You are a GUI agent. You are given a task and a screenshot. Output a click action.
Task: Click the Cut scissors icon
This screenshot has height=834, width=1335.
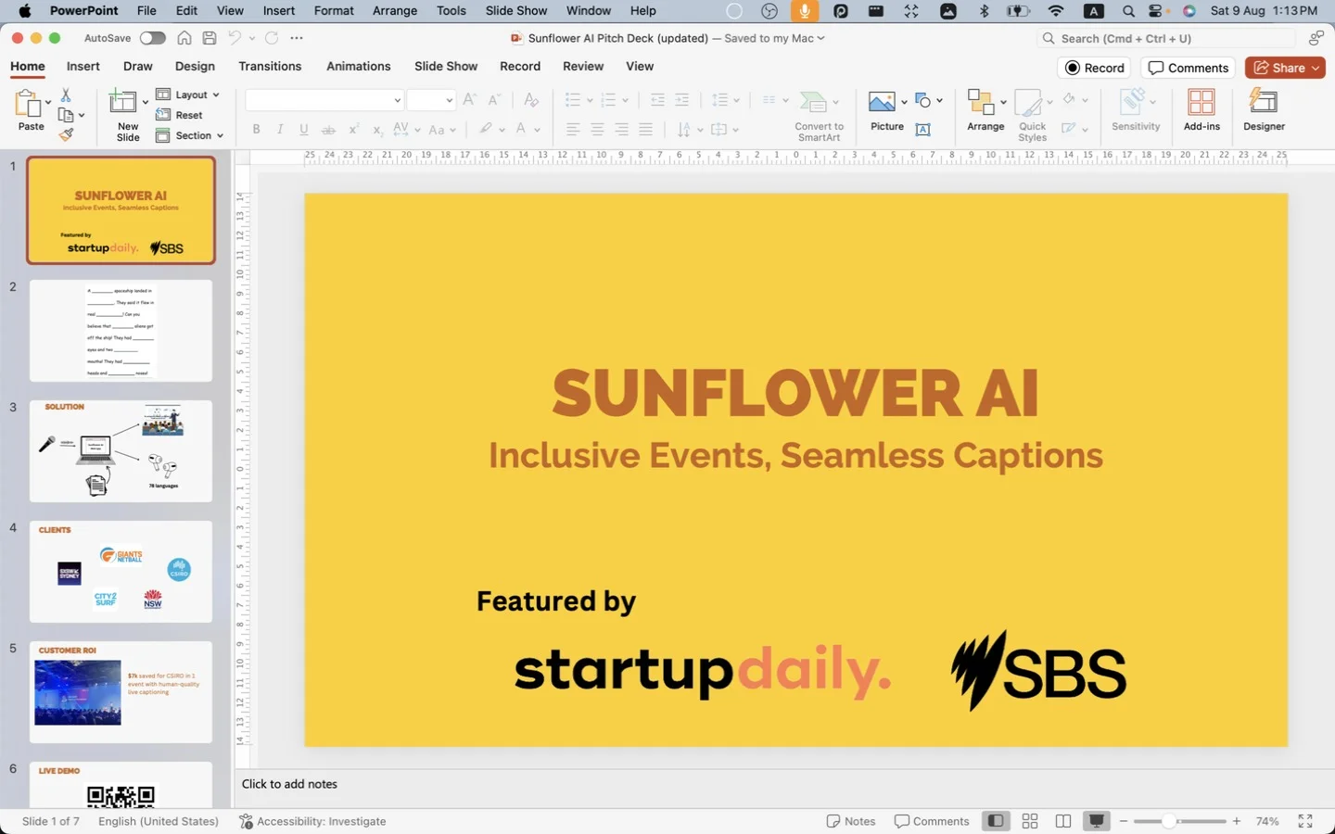[x=66, y=95]
